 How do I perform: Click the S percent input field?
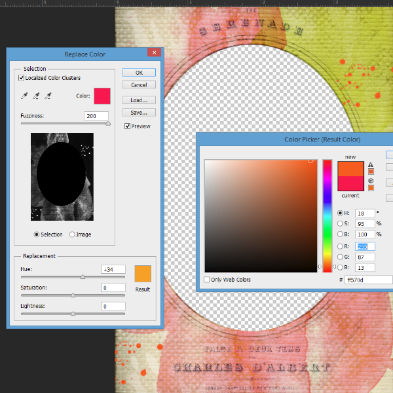click(x=365, y=223)
